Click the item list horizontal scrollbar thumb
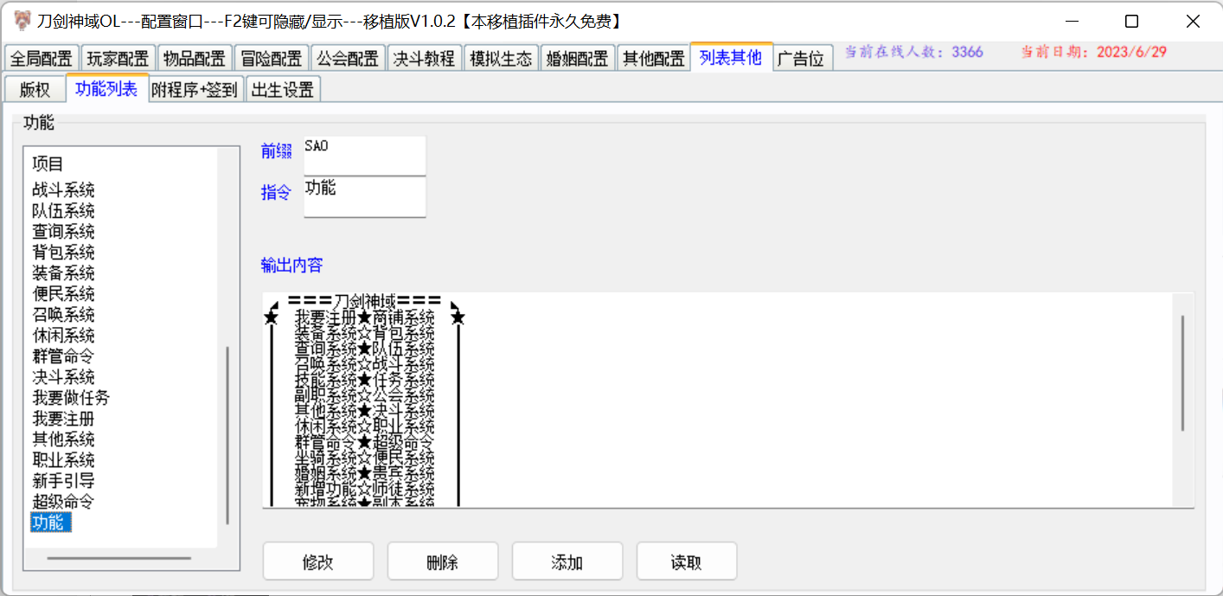 (x=119, y=558)
